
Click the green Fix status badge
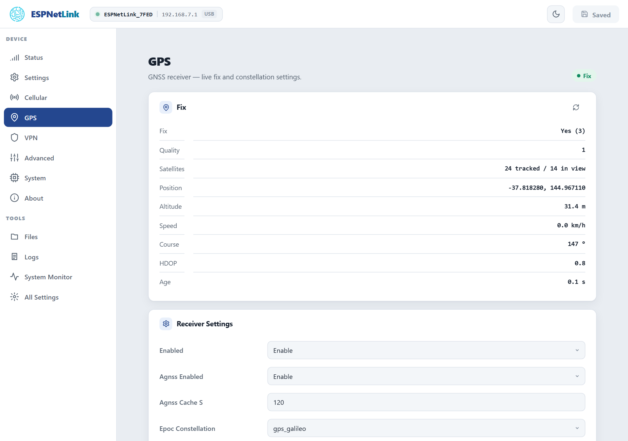(x=584, y=76)
